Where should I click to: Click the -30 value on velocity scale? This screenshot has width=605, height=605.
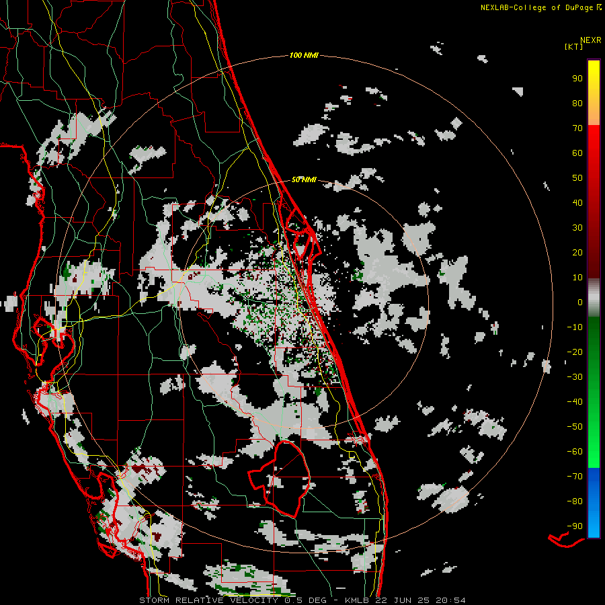575,377
